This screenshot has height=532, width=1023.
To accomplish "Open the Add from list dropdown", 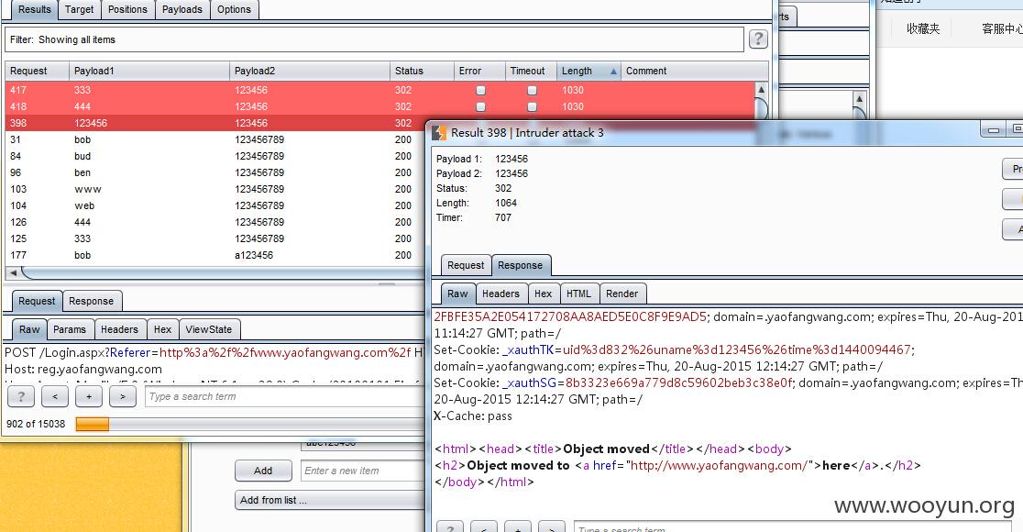I will pyautogui.click(x=329, y=500).
